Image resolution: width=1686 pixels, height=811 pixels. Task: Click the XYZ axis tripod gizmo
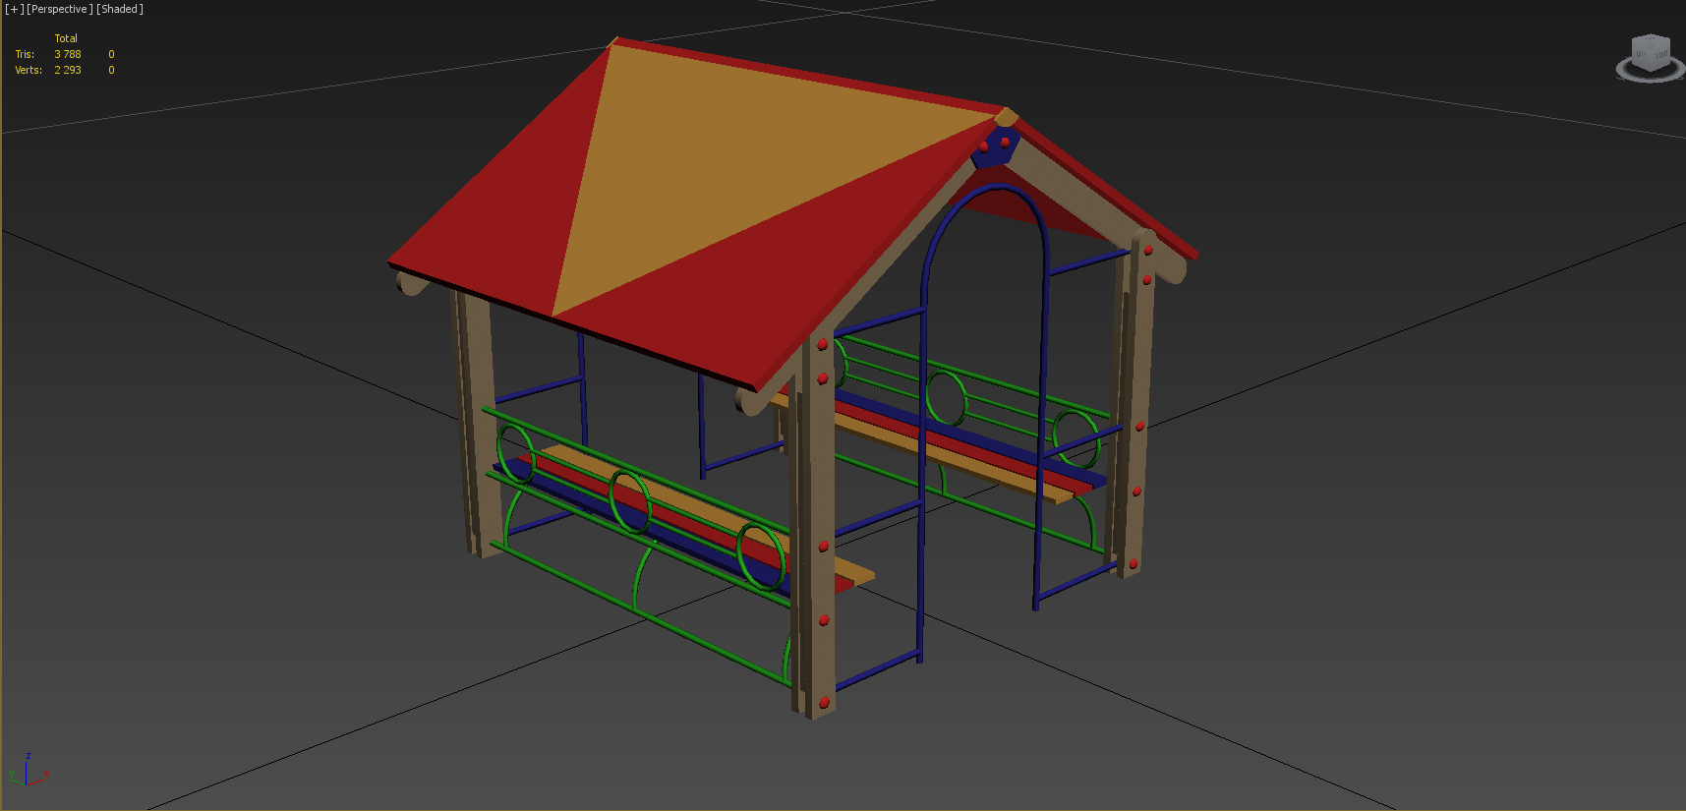[x=28, y=771]
